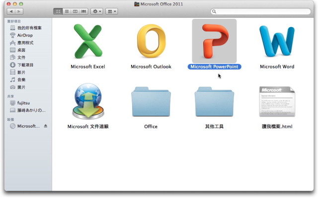
Task: Switch to list view mode
Action: [x=67, y=11]
